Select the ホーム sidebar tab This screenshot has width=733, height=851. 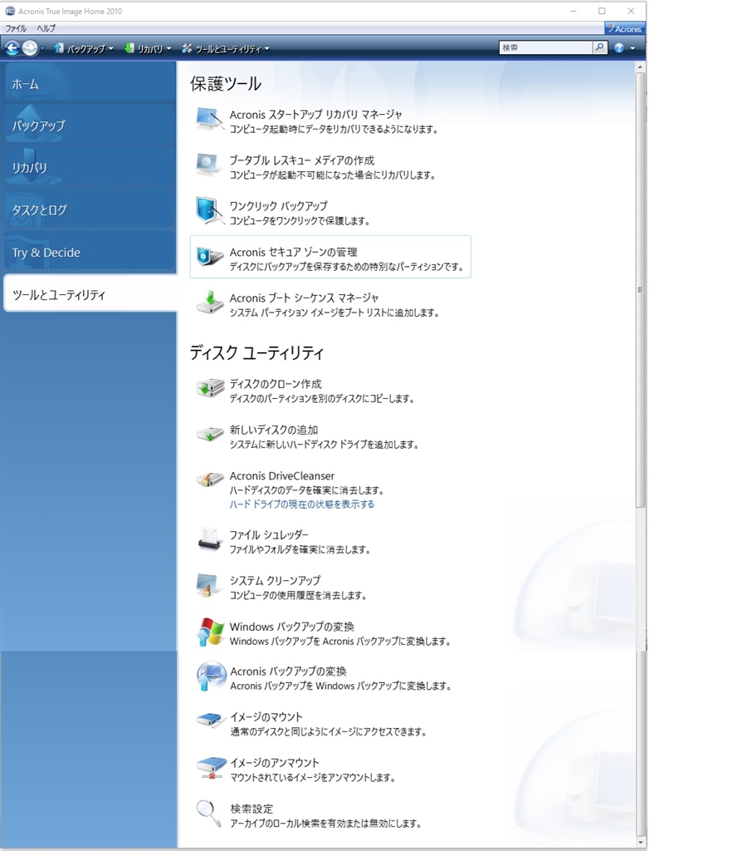tap(89, 84)
